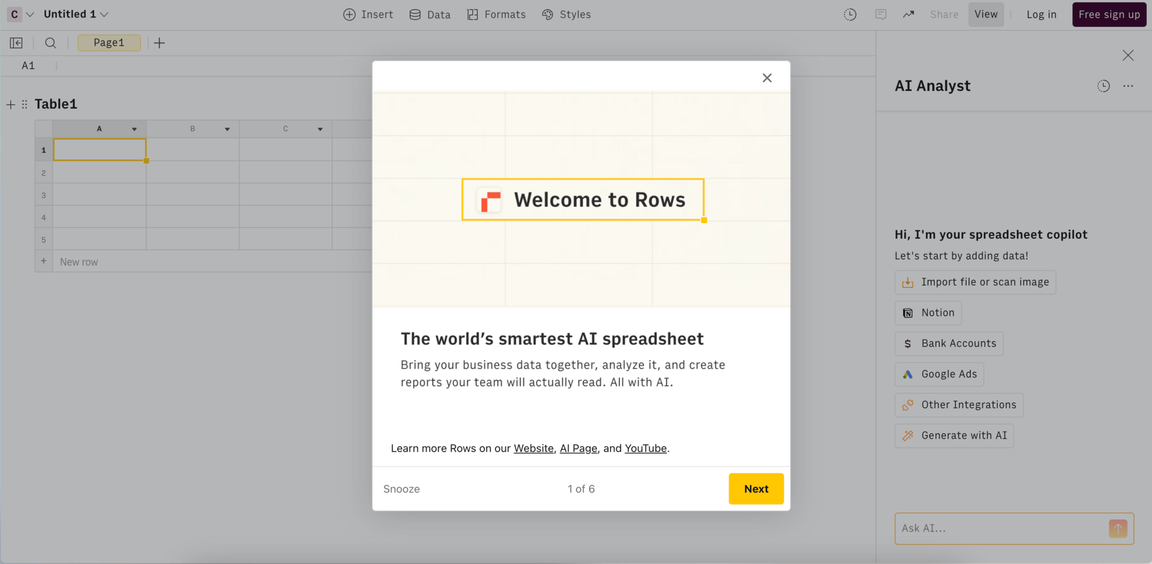Add a new page with plus icon
This screenshot has height=564, width=1152.
pos(159,43)
